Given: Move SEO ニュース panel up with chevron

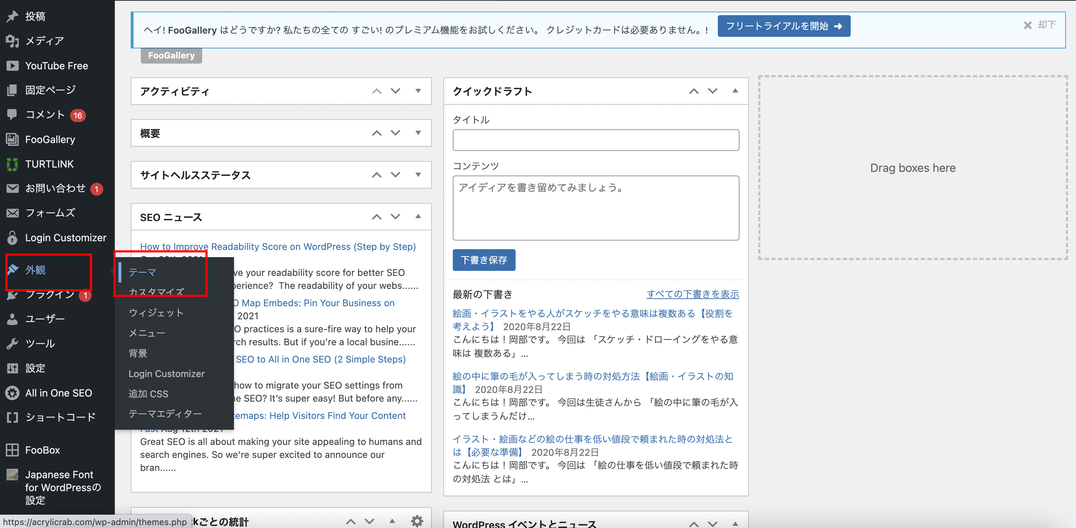Looking at the screenshot, I should click(x=376, y=217).
